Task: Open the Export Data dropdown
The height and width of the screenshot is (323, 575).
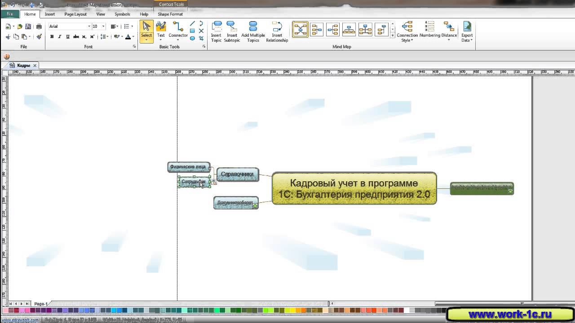Action: [467, 32]
